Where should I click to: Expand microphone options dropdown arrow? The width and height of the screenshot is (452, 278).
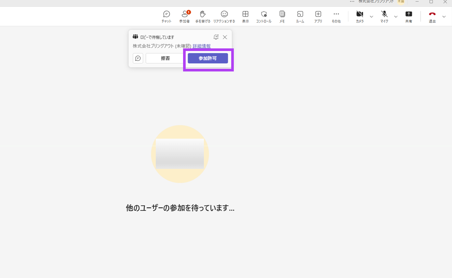pos(396,17)
